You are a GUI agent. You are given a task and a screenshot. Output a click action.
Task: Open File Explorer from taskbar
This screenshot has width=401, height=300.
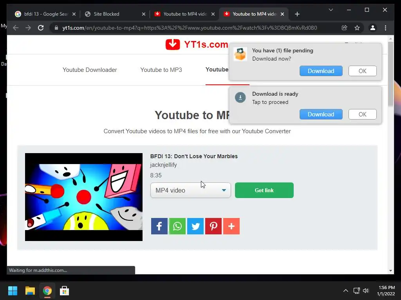30,291
